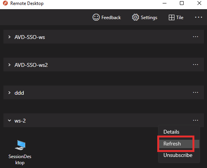
Task: Collapse the ws-2 workspace chevron
Action: [x=9, y=120]
